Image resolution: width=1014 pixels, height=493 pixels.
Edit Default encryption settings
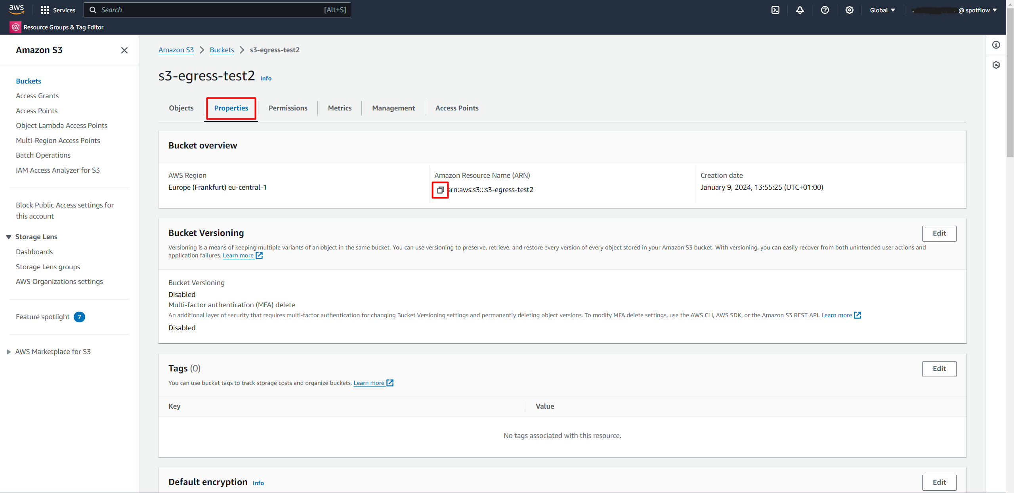pos(939,482)
